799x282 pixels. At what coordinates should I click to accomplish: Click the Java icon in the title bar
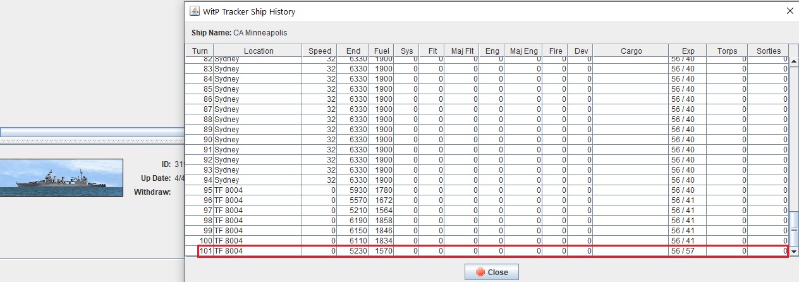pyautogui.click(x=193, y=11)
